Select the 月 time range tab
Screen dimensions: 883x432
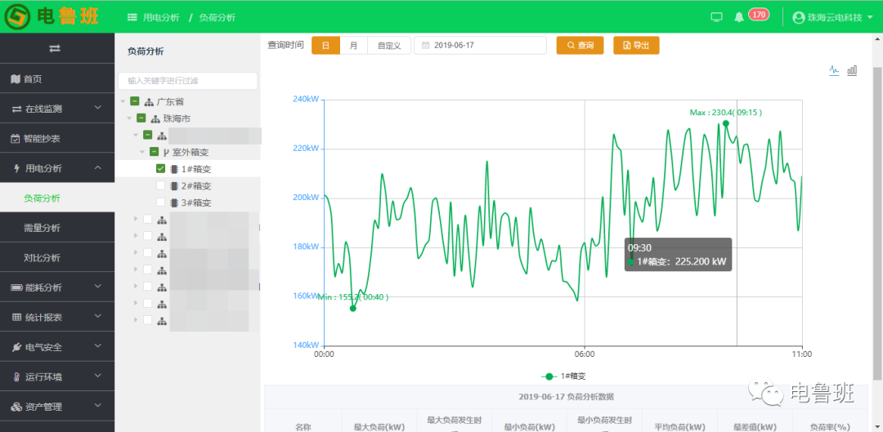[353, 46]
